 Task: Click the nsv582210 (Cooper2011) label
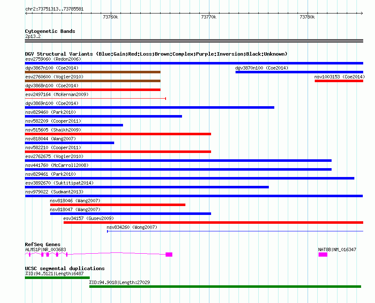click(x=53, y=147)
